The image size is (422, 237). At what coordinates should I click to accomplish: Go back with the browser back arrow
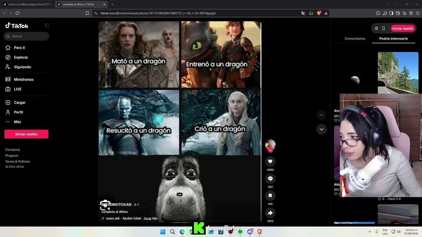click(4, 13)
